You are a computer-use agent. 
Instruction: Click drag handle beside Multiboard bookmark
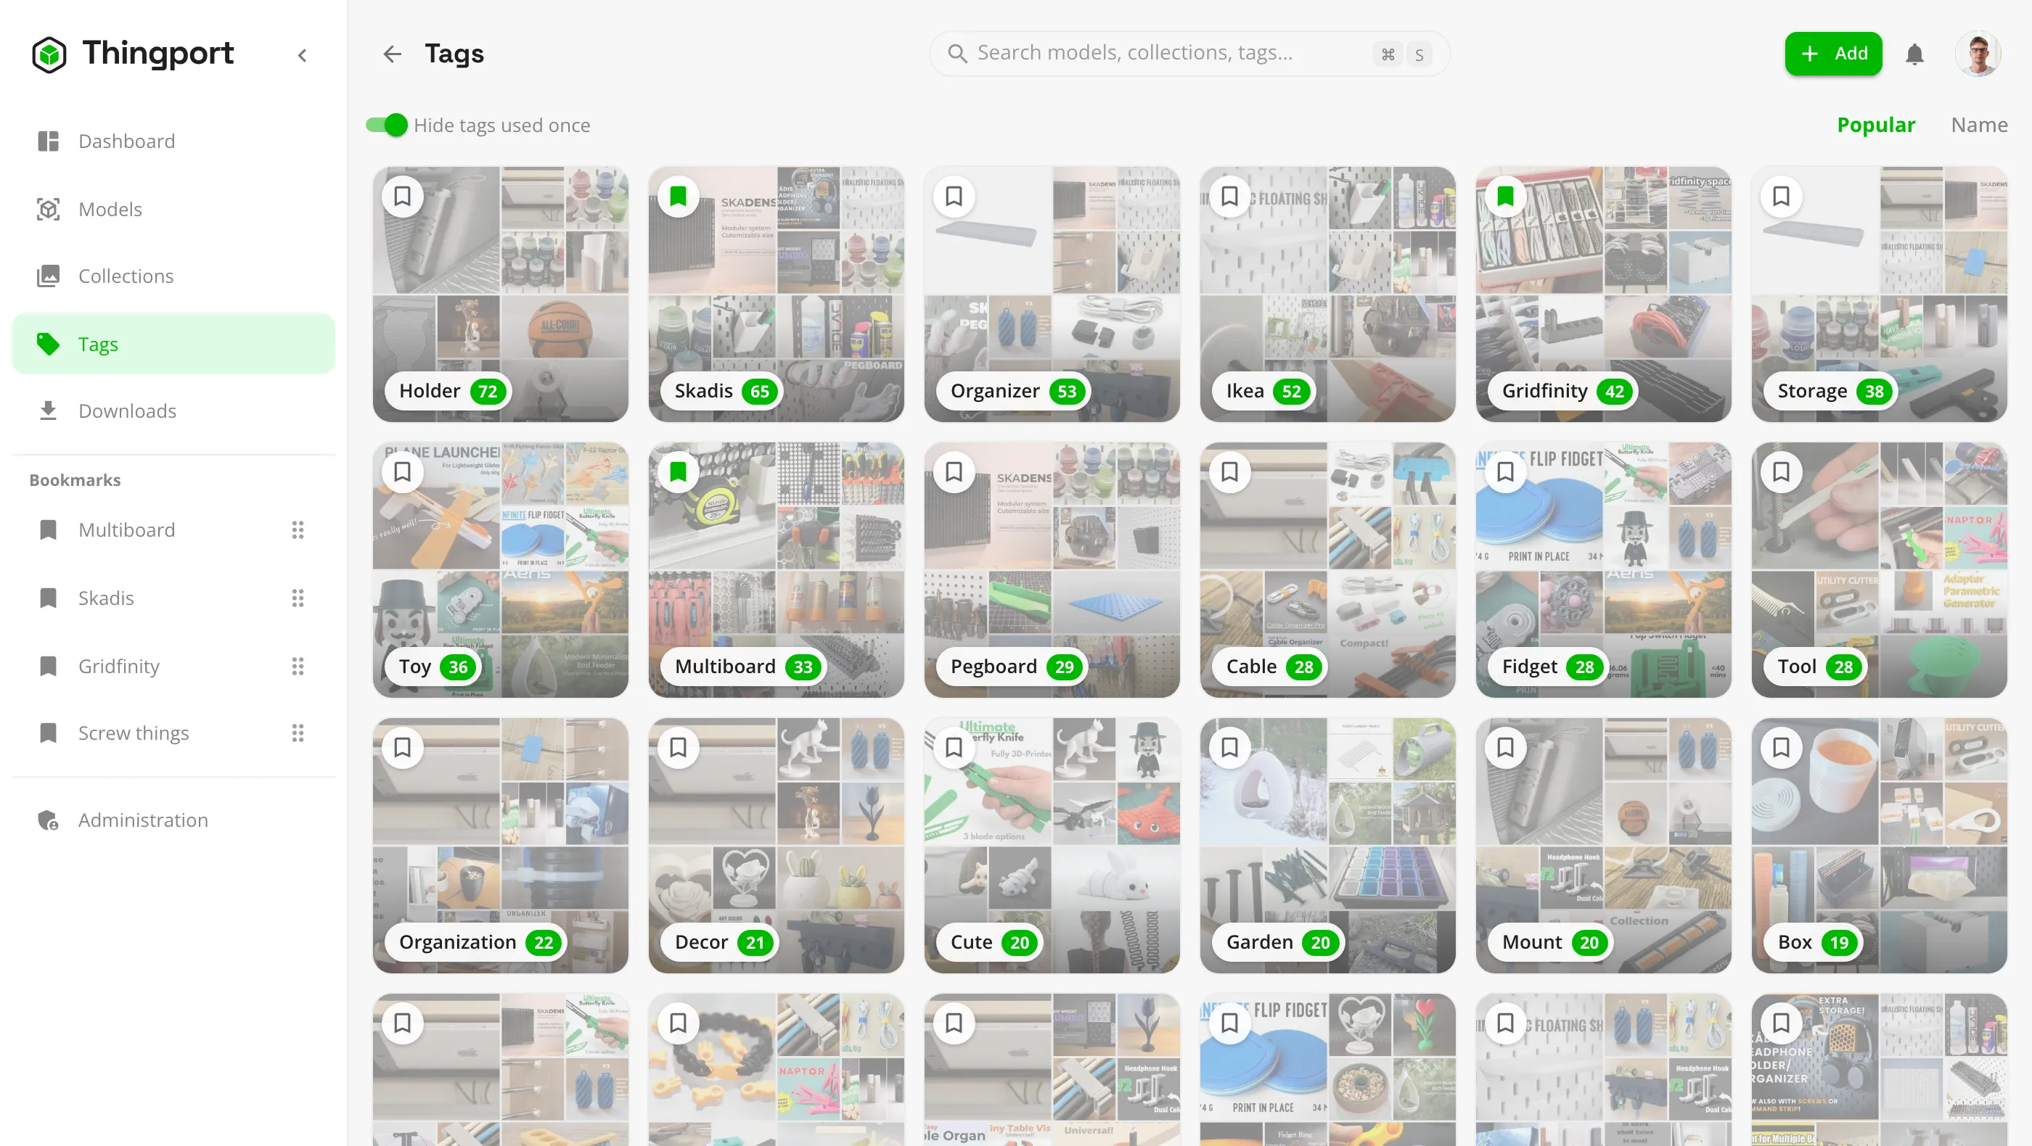[x=298, y=529]
